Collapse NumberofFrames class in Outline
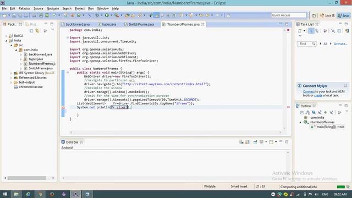352x198 pixels. pos(300,122)
